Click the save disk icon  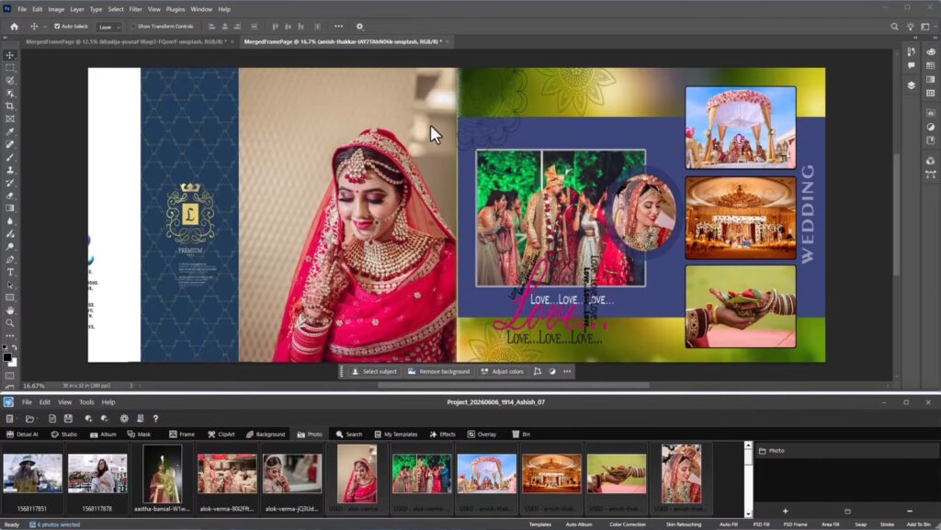pos(68,419)
